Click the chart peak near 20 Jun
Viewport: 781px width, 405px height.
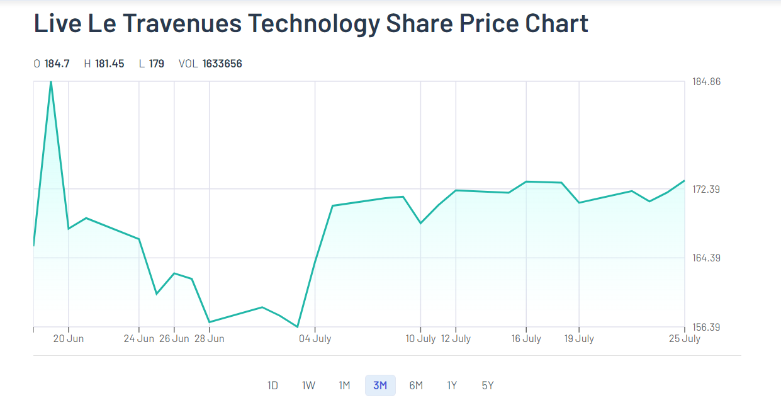[51, 82]
